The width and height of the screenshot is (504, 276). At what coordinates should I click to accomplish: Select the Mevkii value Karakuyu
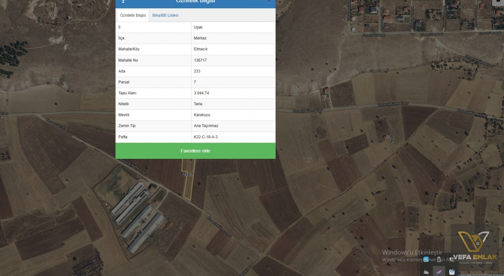pyautogui.click(x=202, y=115)
